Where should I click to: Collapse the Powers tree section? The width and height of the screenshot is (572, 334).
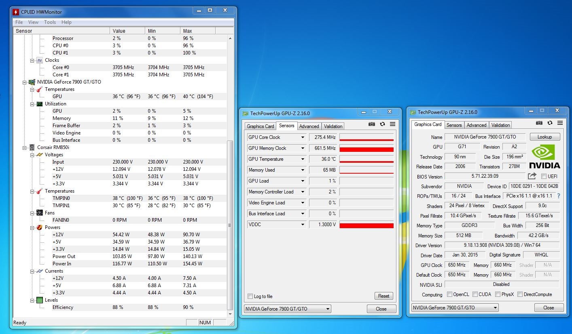point(32,227)
